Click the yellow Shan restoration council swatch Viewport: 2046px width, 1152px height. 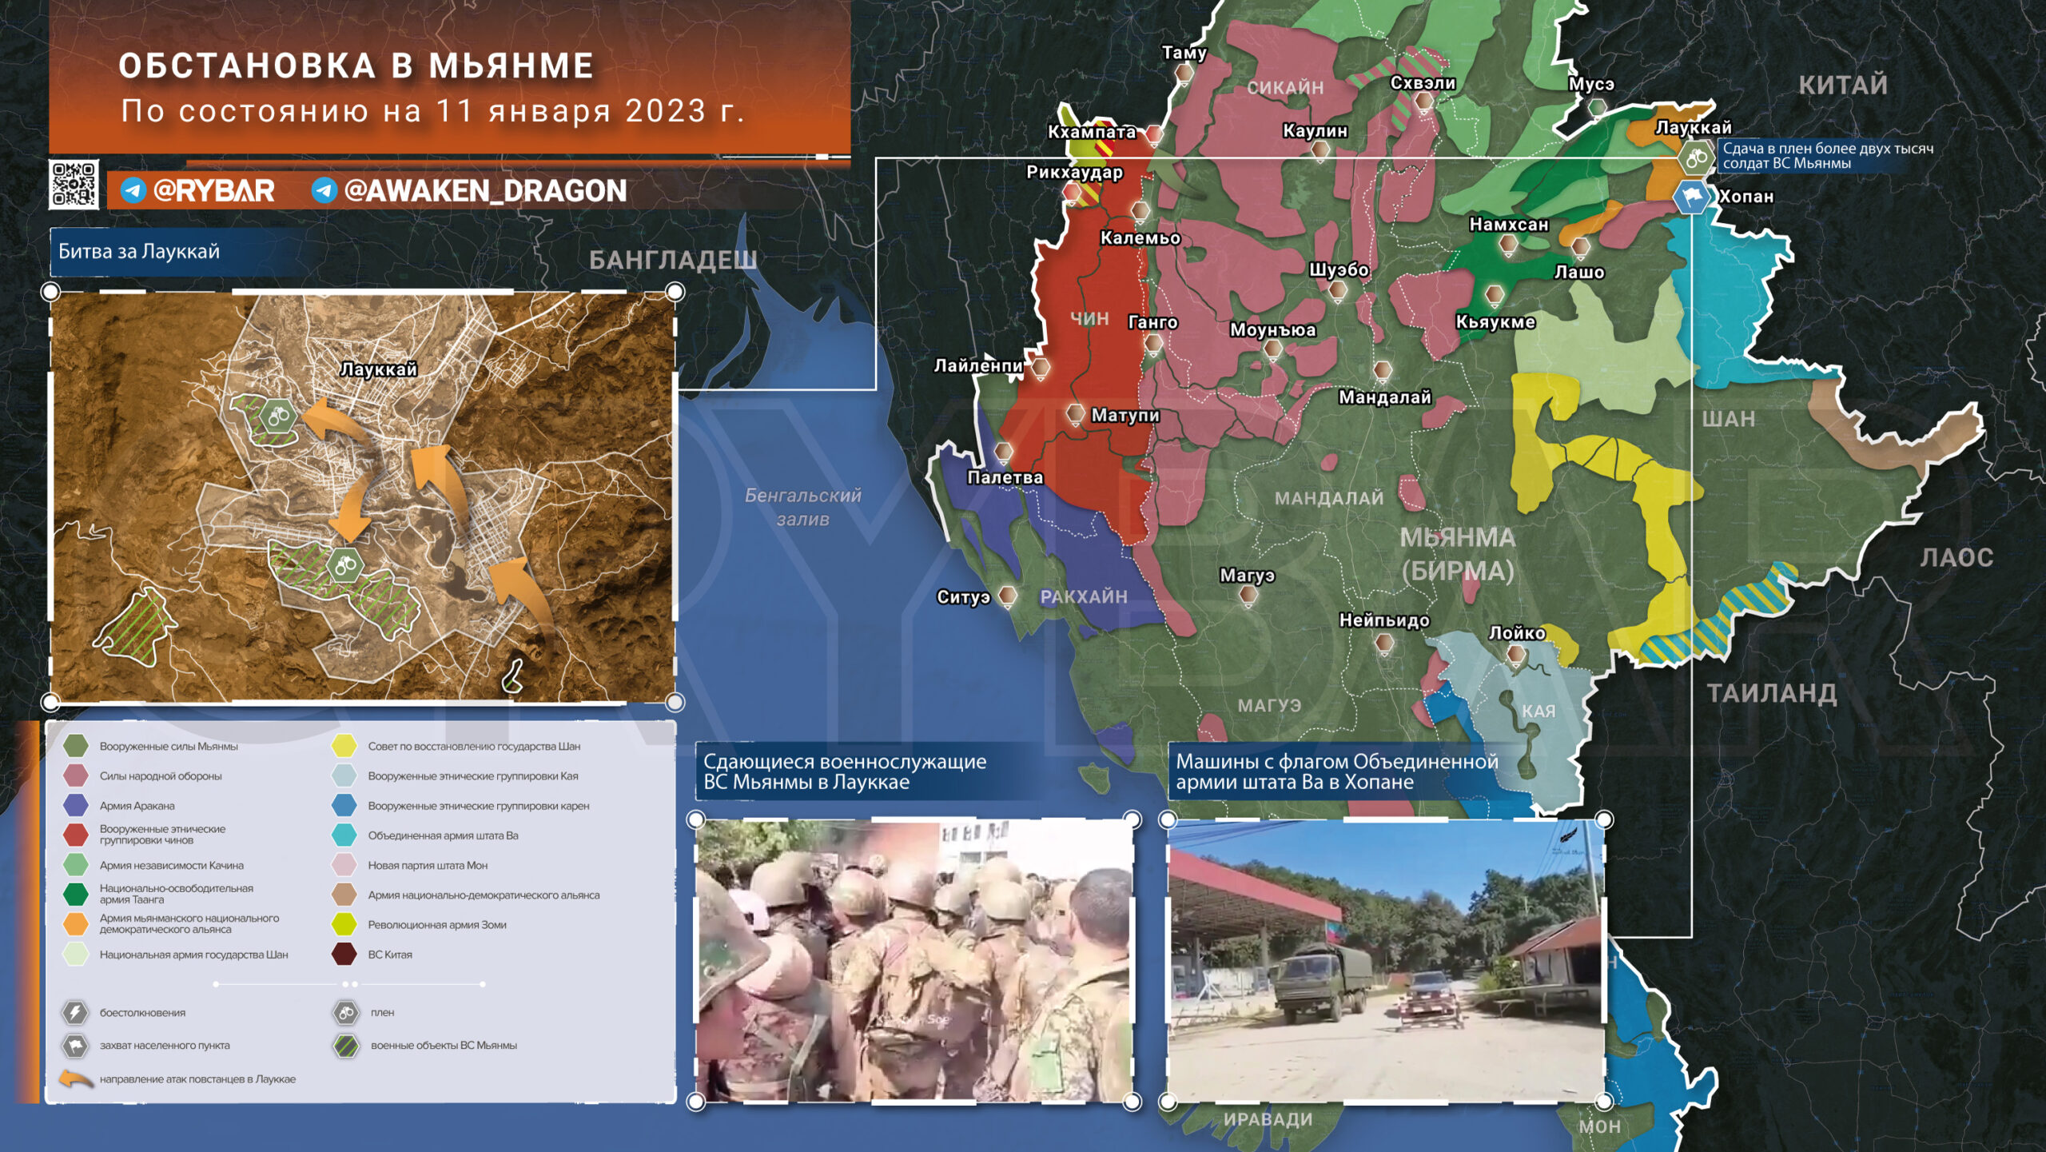pos(344,746)
